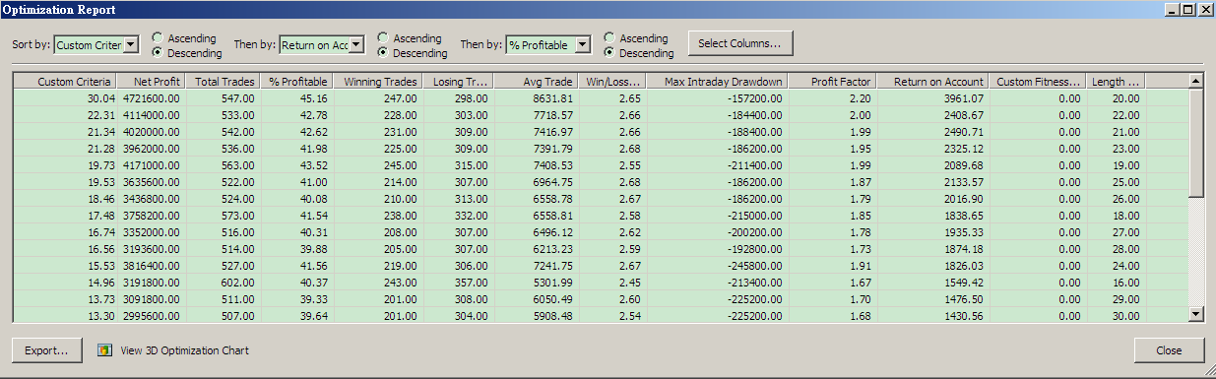Select Ascending for Then by Return on Account
Image resolution: width=1216 pixels, height=379 pixels.
point(383,38)
